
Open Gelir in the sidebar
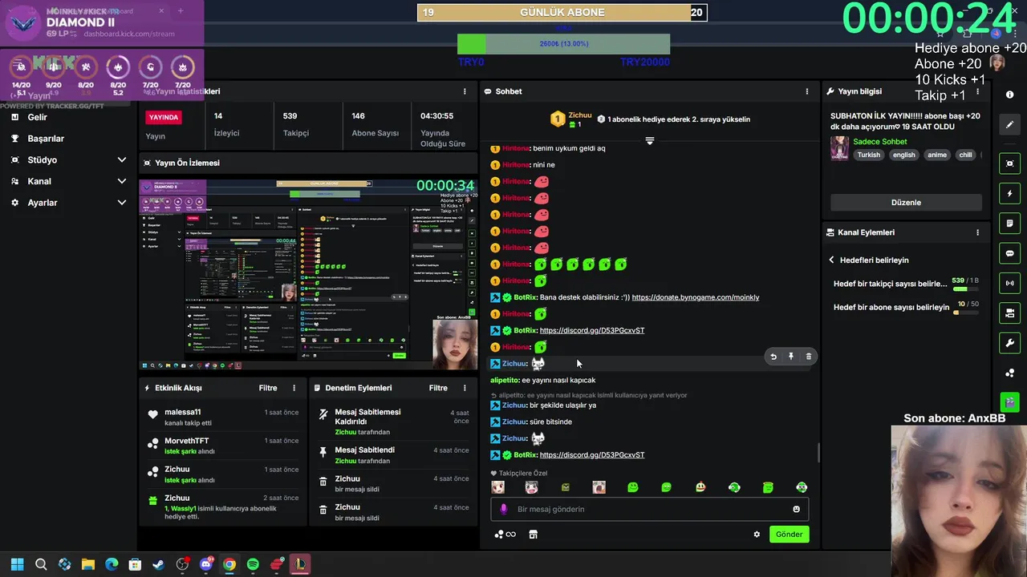click(x=38, y=117)
